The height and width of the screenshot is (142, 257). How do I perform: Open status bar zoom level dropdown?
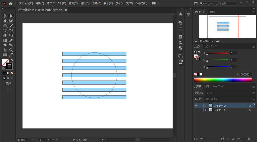point(29,140)
